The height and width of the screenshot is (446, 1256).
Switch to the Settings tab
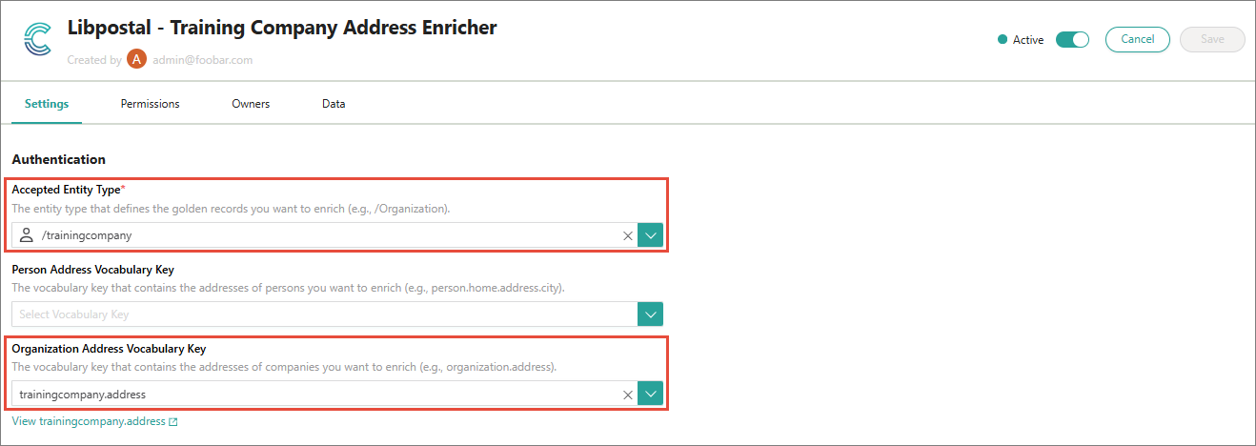tap(47, 104)
